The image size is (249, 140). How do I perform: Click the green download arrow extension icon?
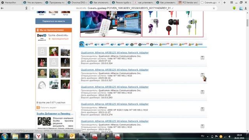coord(234,8)
